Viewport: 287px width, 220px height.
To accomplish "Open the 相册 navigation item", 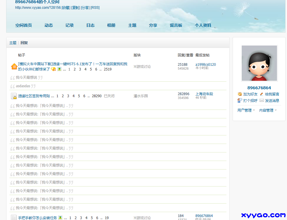I will 111,25.
